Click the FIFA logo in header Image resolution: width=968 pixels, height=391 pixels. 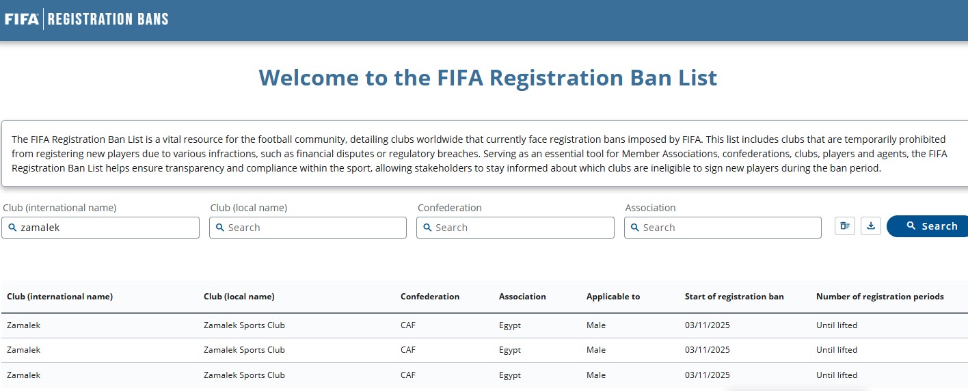[x=22, y=19]
